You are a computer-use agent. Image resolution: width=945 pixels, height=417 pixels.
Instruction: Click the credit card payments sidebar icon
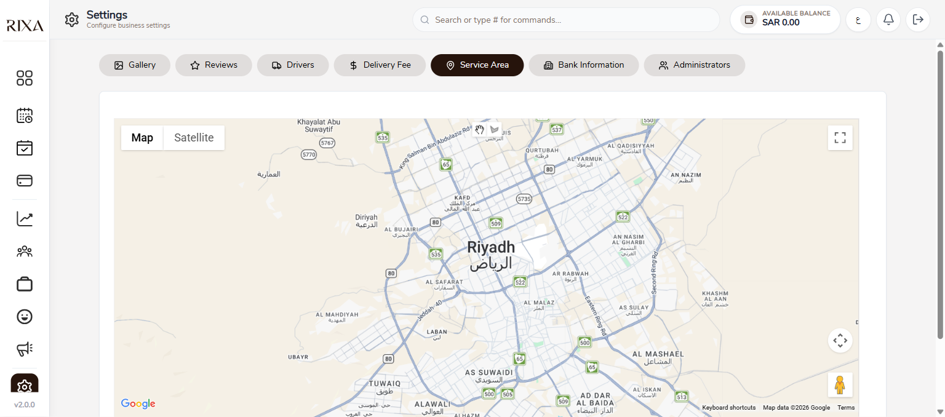pyautogui.click(x=25, y=181)
